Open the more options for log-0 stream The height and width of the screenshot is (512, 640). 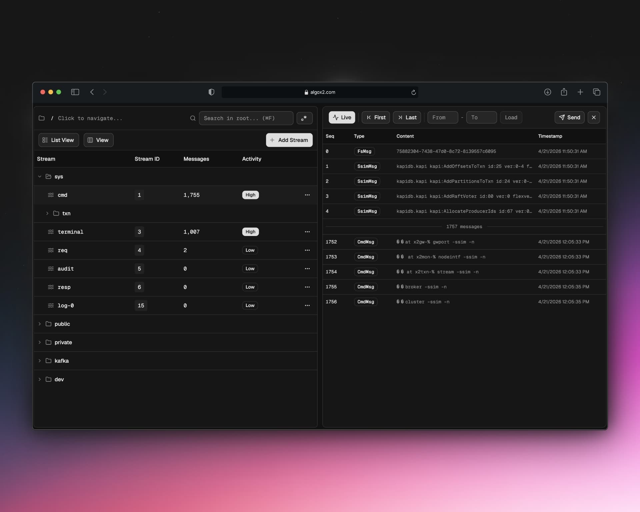click(x=307, y=305)
